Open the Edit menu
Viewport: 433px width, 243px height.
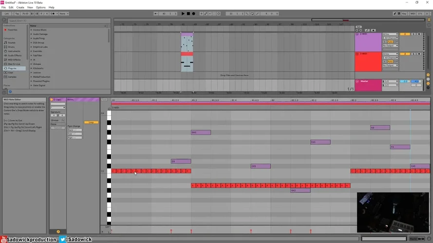coord(11,7)
